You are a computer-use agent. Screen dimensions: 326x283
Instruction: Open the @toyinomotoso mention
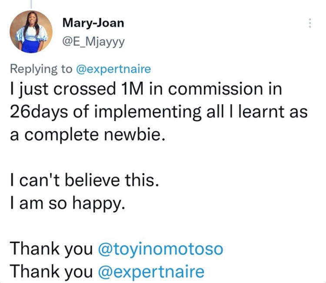161,249
